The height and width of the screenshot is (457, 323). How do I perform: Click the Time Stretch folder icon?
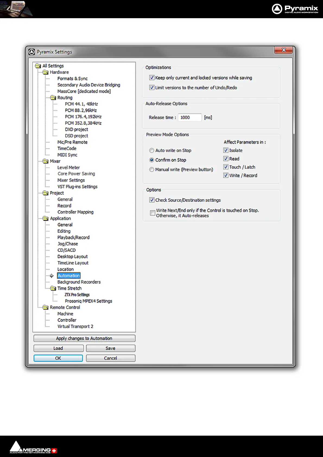pos(53,288)
